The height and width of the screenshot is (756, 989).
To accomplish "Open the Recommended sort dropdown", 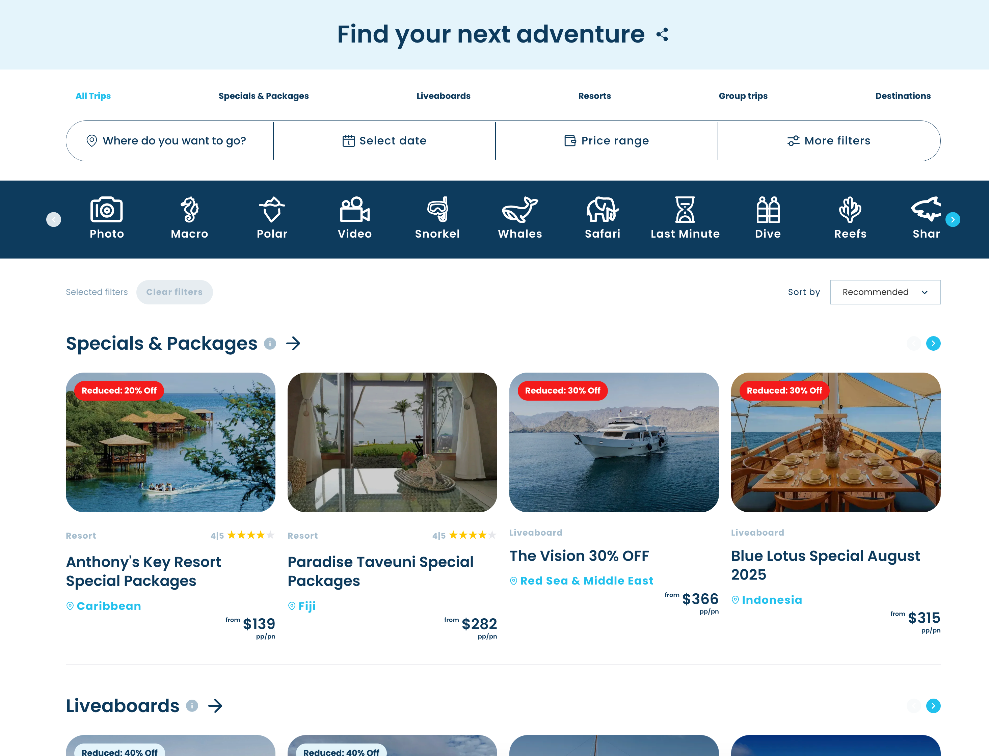I will 885,292.
